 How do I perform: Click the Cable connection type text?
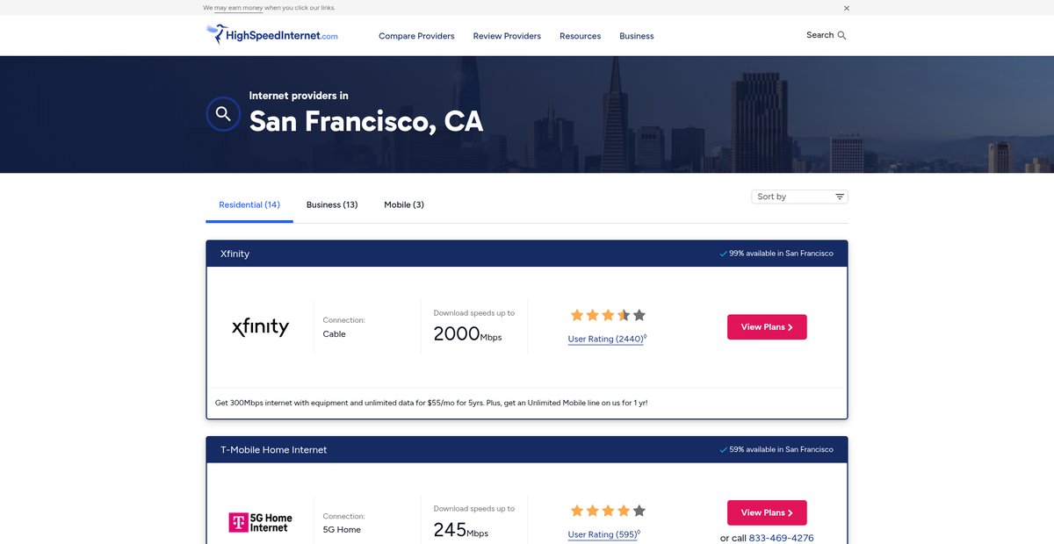coord(335,334)
